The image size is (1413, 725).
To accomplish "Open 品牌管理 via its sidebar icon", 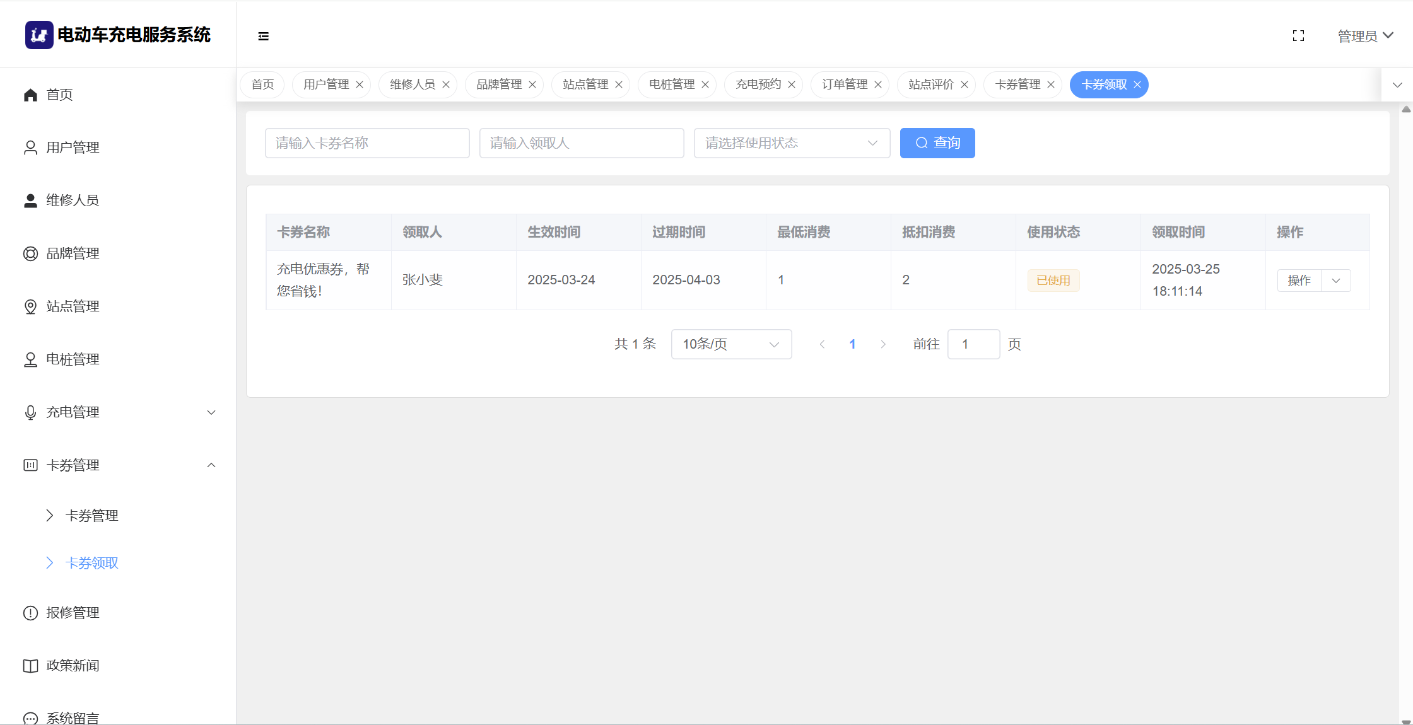I will click(x=30, y=253).
